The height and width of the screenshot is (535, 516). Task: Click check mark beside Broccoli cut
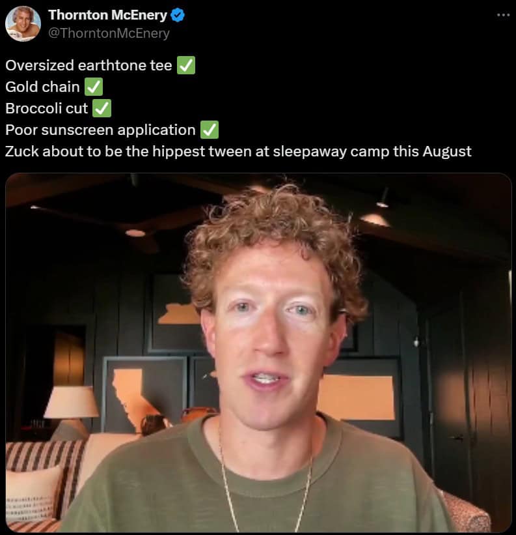[102, 108]
